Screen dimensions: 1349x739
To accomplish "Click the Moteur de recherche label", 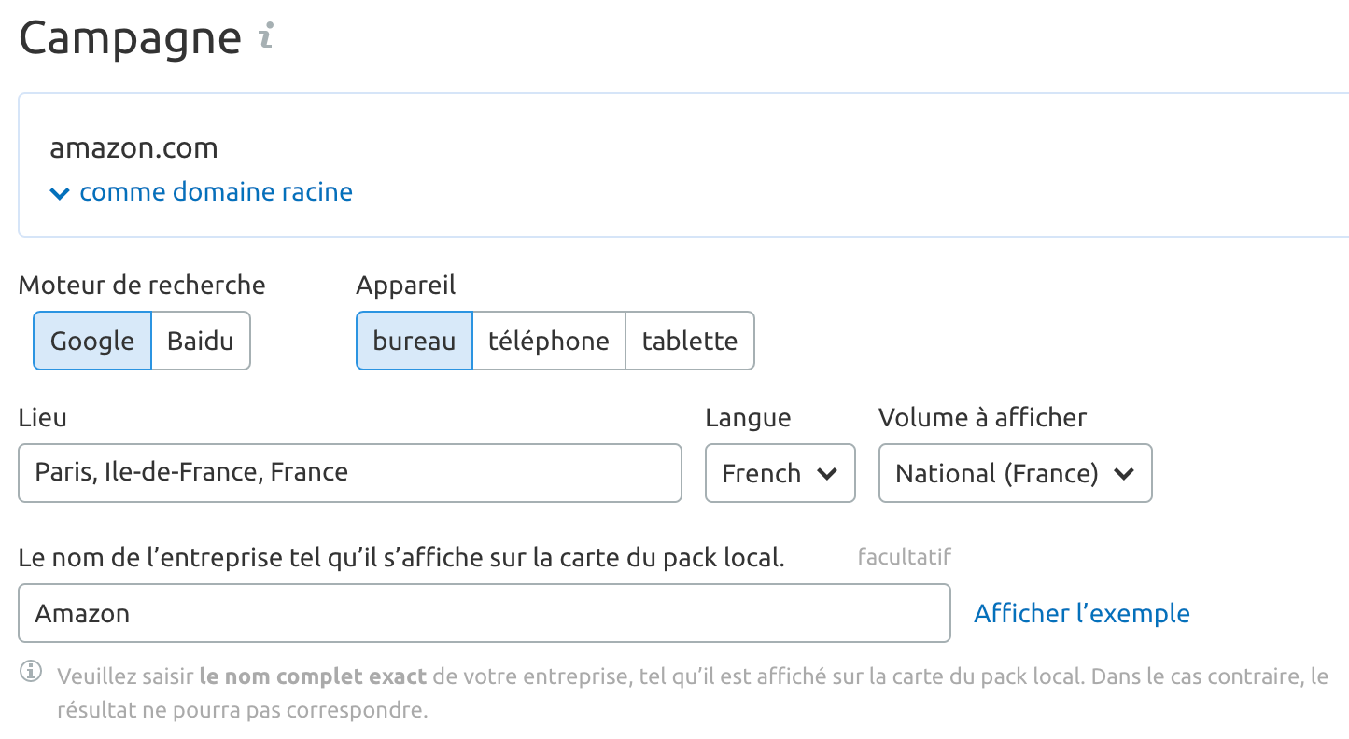I will pyautogui.click(x=142, y=285).
